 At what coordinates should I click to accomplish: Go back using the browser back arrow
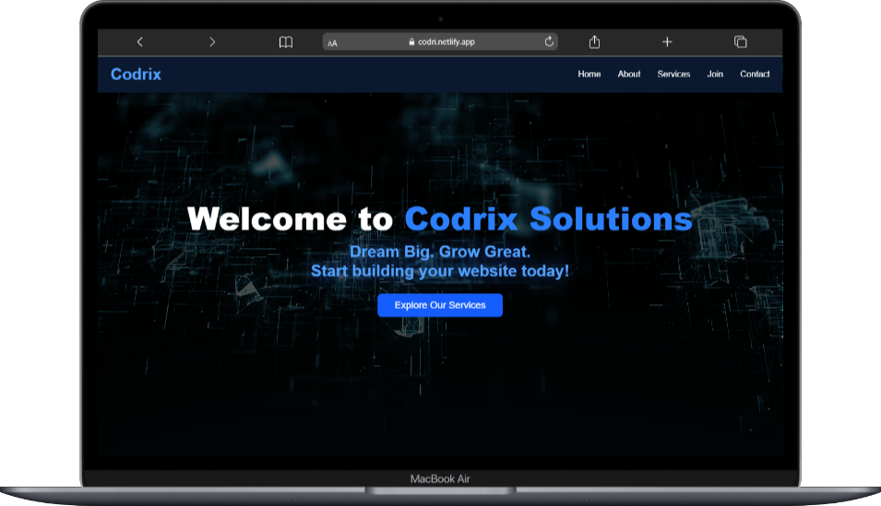tap(139, 42)
